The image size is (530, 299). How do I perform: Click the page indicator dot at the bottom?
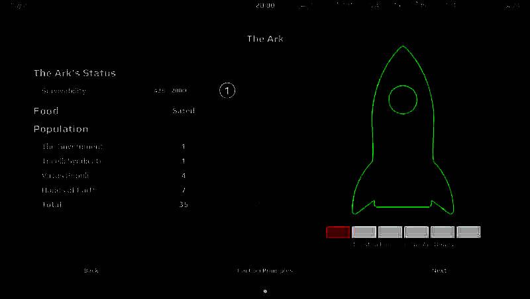point(265,291)
